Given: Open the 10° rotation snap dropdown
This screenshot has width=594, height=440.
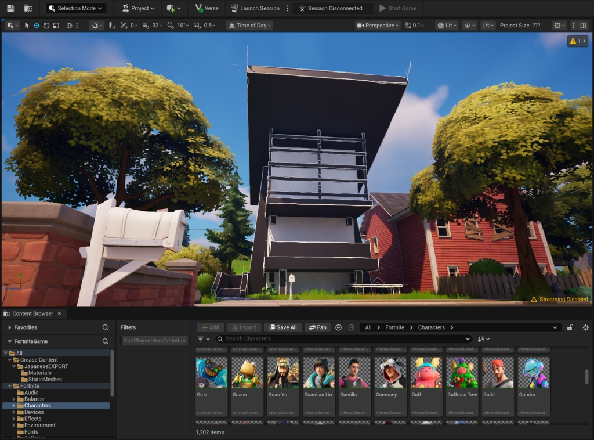Looking at the screenshot, I should (x=183, y=26).
